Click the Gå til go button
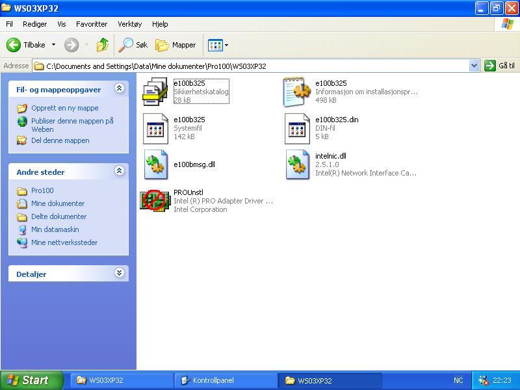Screen dimensions: 520x390 coord(499,66)
